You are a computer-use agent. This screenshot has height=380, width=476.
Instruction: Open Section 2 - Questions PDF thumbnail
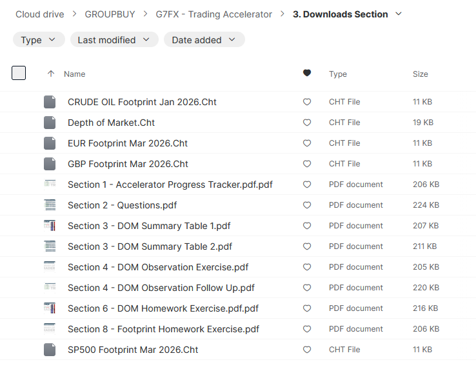[50, 205]
